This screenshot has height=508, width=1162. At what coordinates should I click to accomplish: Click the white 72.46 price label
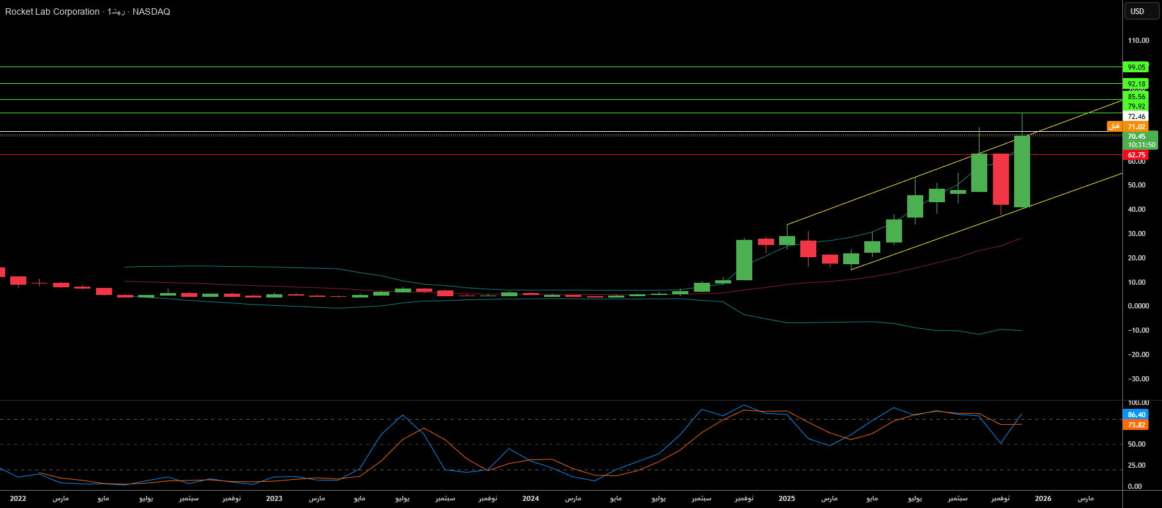coord(1136,116)
